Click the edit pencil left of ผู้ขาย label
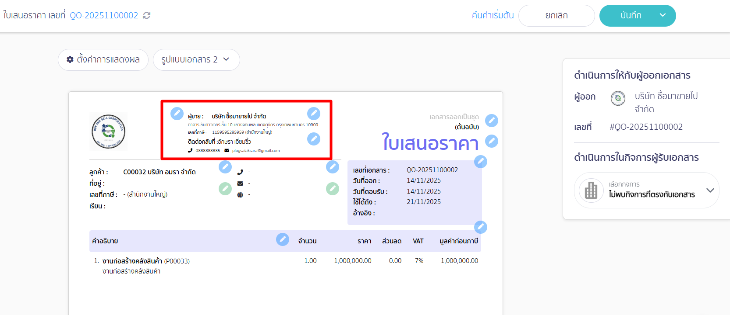 coord(177,114)
